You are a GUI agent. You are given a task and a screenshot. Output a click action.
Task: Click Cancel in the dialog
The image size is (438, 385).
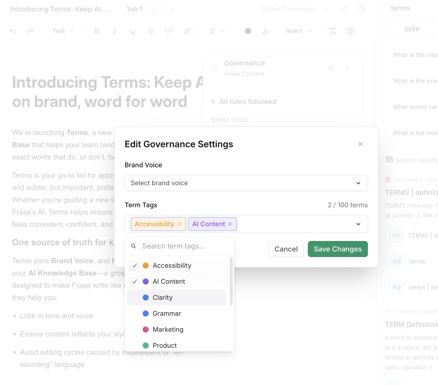point(286,249)
